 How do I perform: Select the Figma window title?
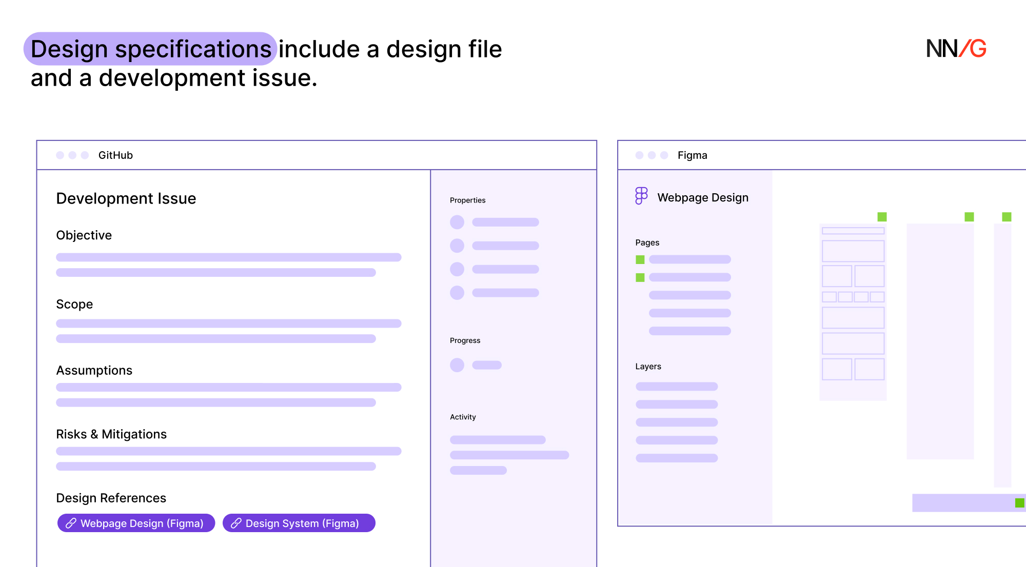tap(692, 155)
